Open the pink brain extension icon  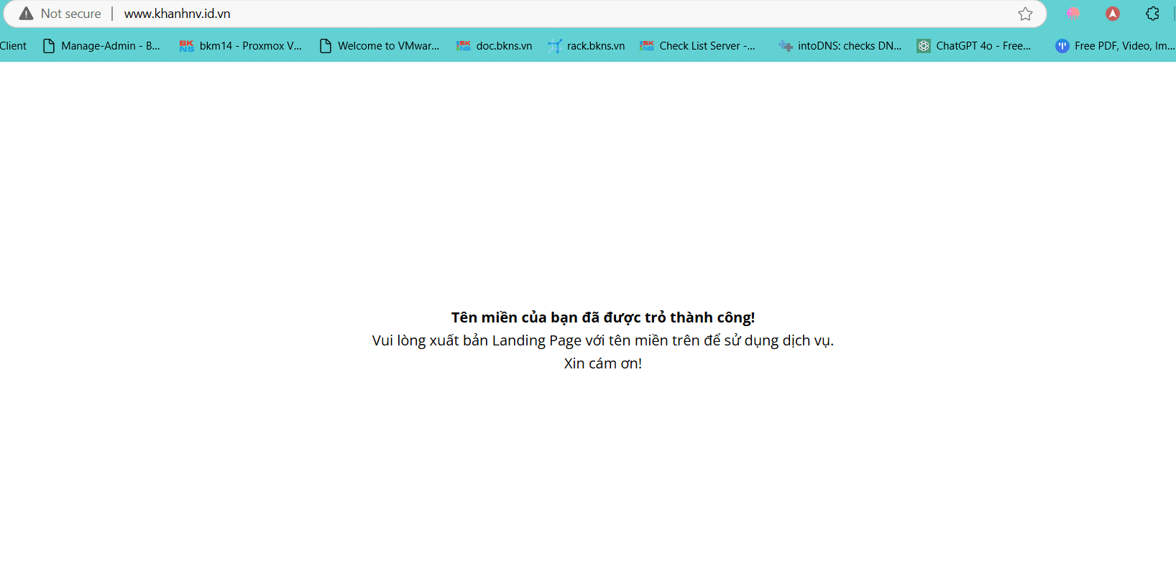coord(1072,14)
